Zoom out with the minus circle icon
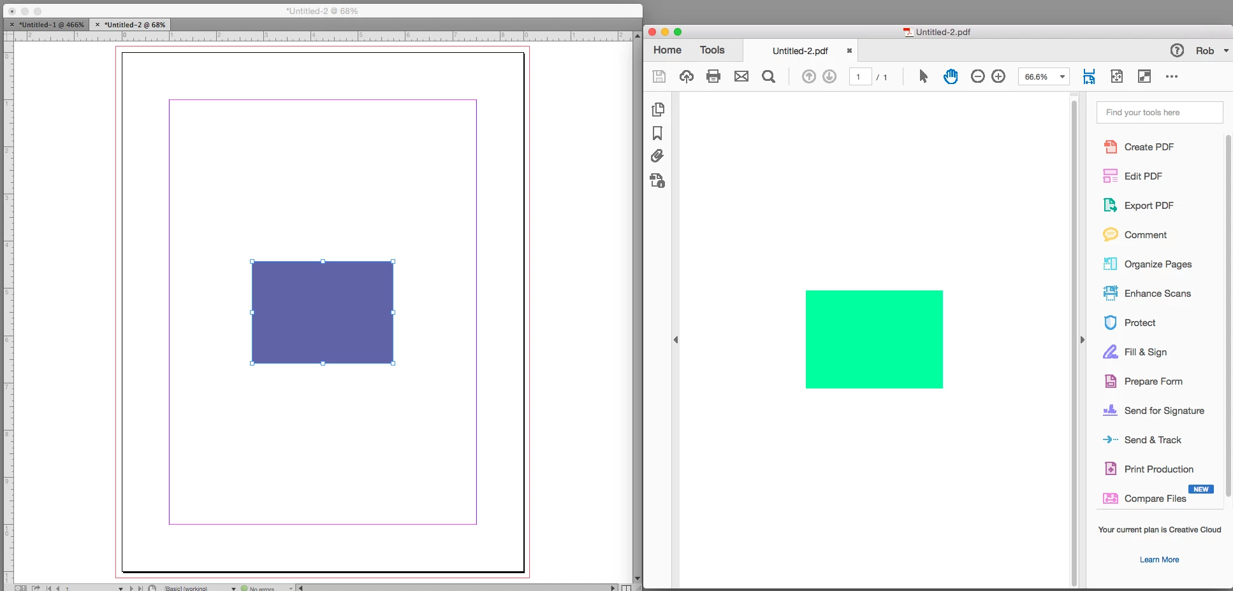The image size is (1233, 591). click(x=978, y=76)
